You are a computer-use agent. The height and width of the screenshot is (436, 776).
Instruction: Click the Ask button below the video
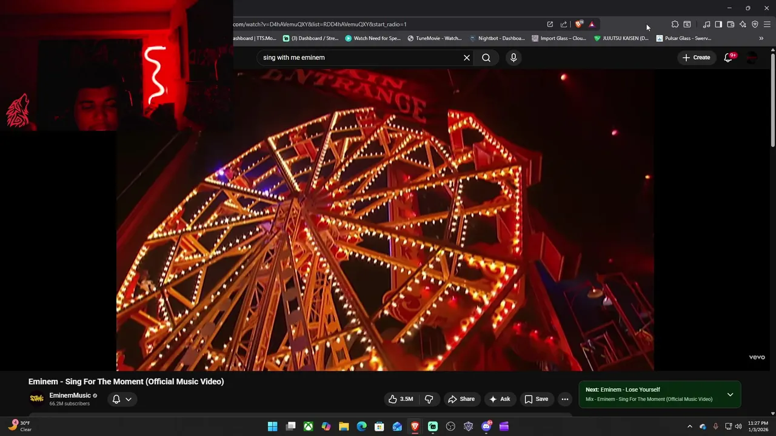pyautogui.click(x=500, y=399)
